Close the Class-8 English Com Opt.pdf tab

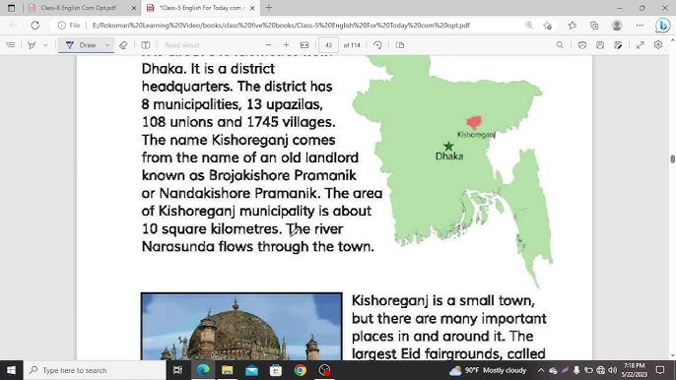pos(134,8)
